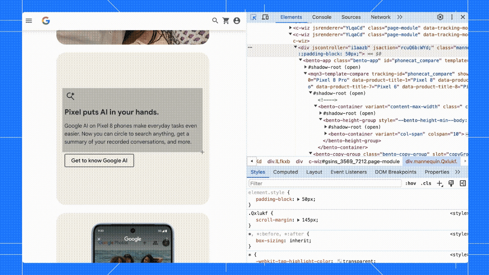The width and height of the screenshot is (489, 275).
Task: Collapse the bento-app element node
Action: (x=301, y=60)
